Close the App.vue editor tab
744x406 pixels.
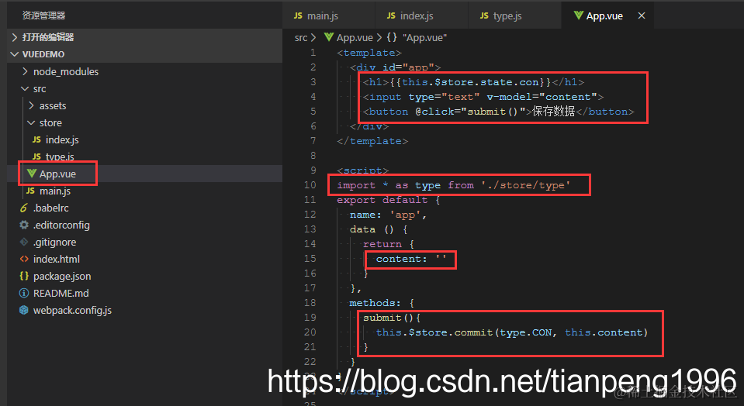pos(642,15)
